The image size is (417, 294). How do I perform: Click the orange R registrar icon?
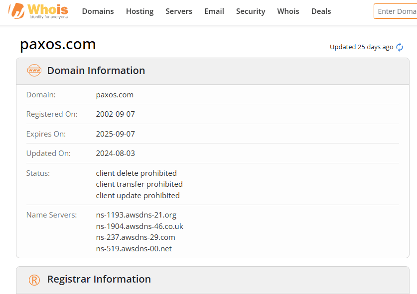(34, 280)
